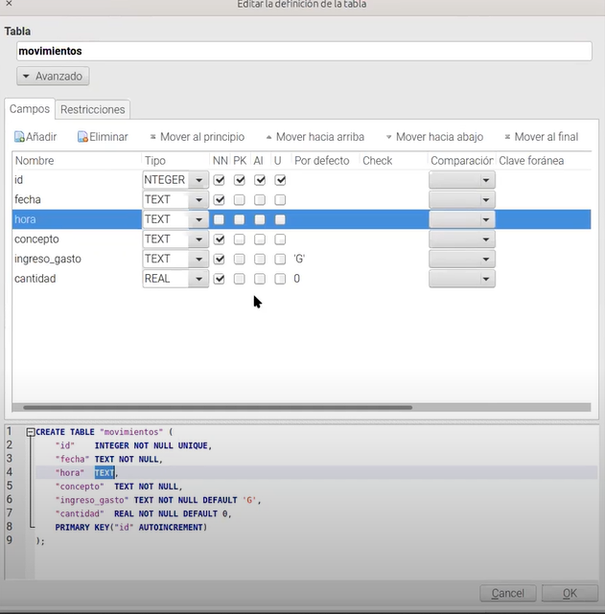Open the Comparación dropdown for id
Screen dimensions: 605x614
462,180
